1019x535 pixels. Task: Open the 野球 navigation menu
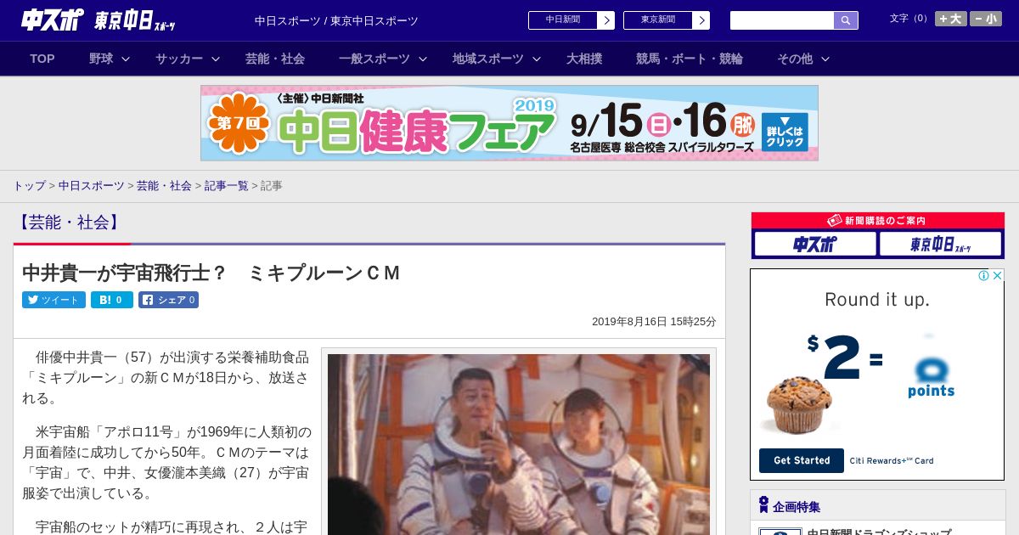pyautogui.click(x=101, y=59)
